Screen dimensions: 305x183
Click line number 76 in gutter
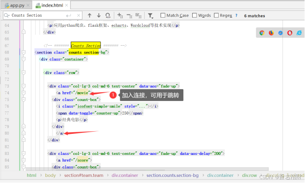7,106
